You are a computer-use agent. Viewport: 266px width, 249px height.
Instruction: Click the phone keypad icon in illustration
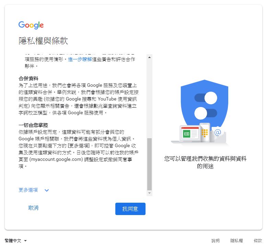point(205,132)
